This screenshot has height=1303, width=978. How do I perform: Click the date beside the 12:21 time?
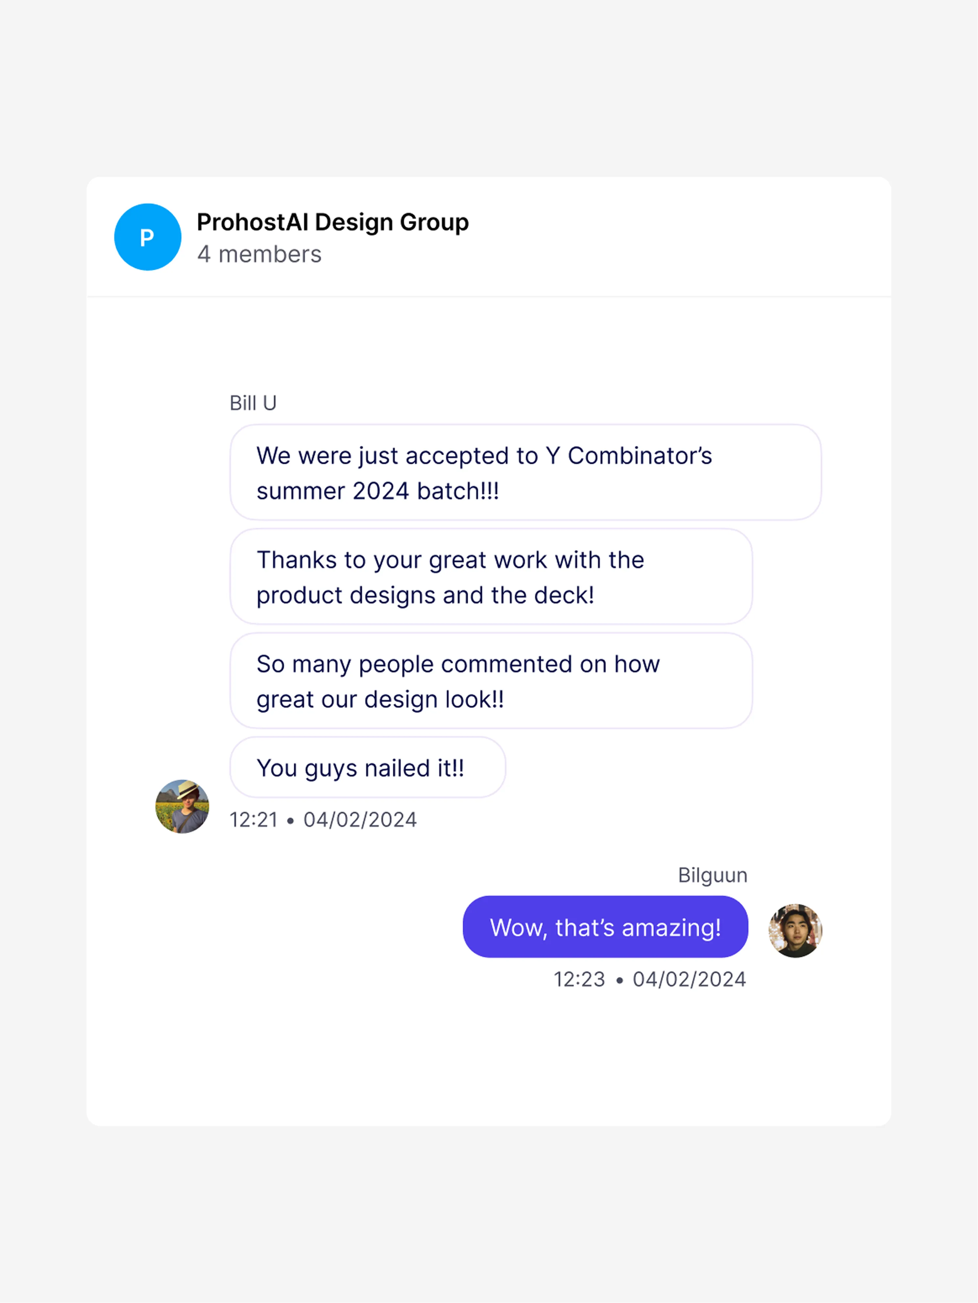[x=360, y=819]
